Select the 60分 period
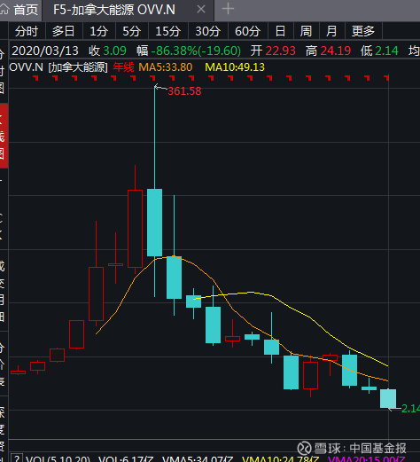420x462 pixels. (247, 31)
